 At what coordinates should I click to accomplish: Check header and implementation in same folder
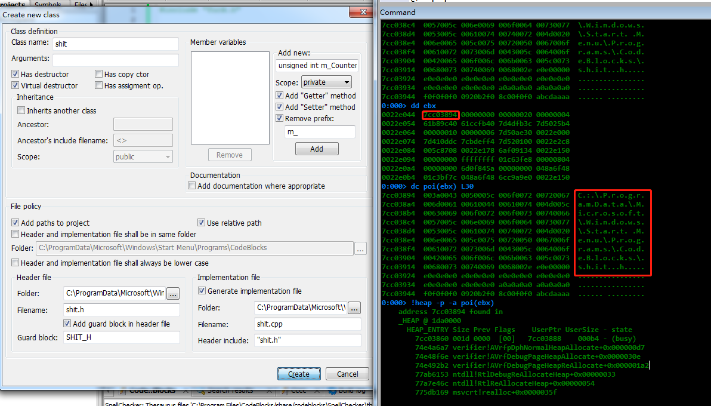click(x=16, y=234)
